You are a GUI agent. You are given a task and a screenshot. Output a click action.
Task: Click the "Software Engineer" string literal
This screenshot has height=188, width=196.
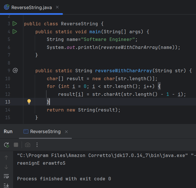tap(108, 39)
